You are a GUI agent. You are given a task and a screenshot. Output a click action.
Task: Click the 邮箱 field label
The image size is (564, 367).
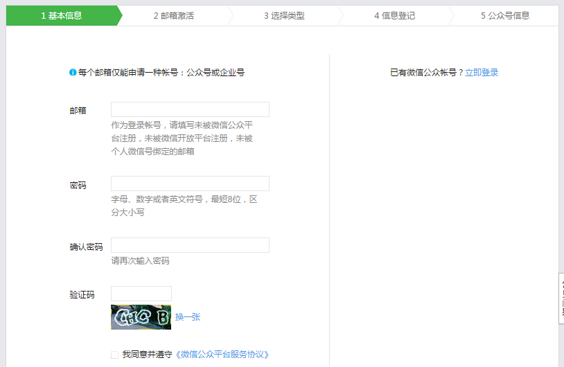(x=78, y=111)
